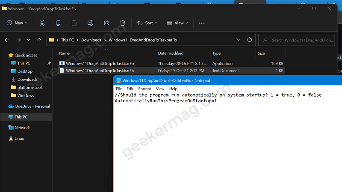Open the See more three-dots menu
This screenshot has width=342, height=192.
click(x=202, y=23)
